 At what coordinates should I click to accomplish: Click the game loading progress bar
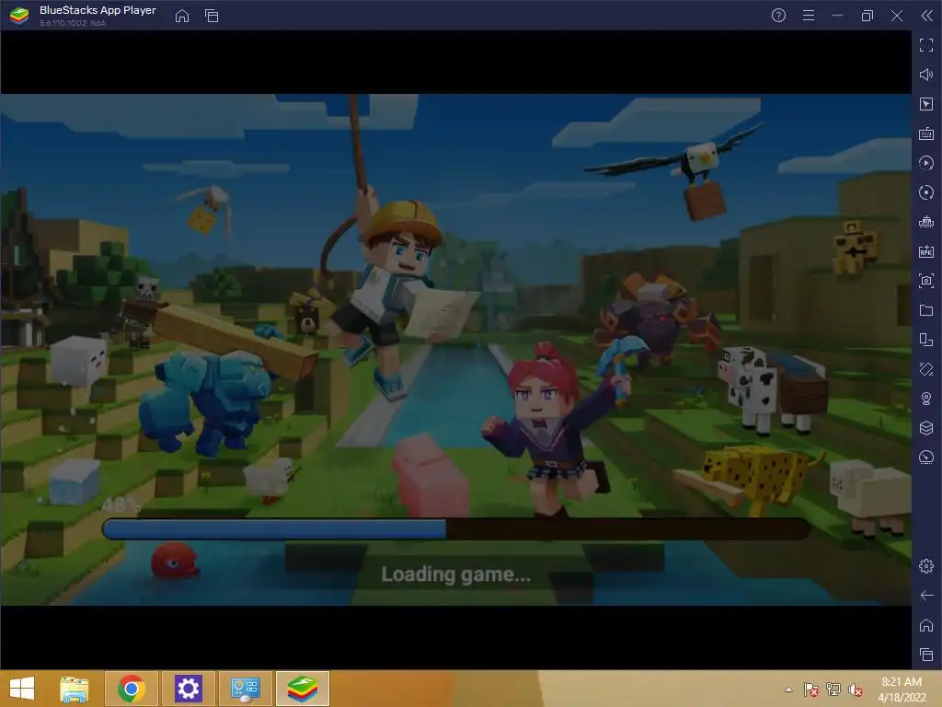point(456,529)
